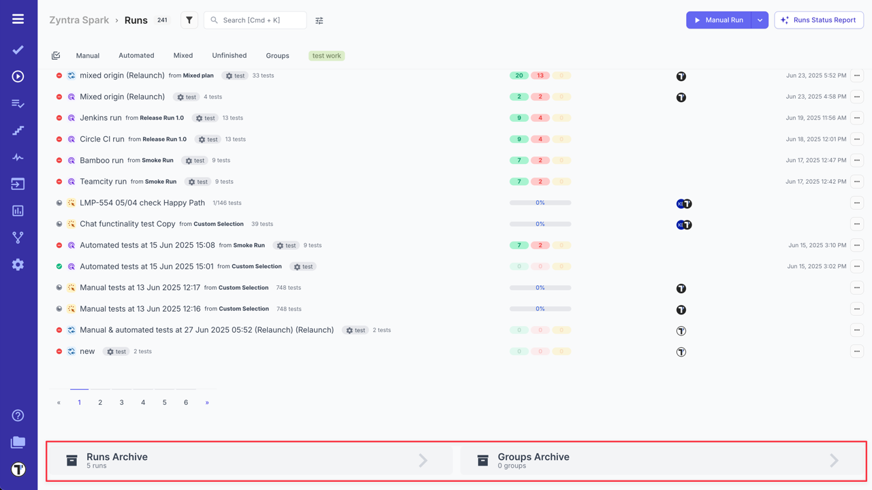Screen dimensions: 872x490
Task: Open the settings gear in the sidebar
Action: tap(17, 265)
